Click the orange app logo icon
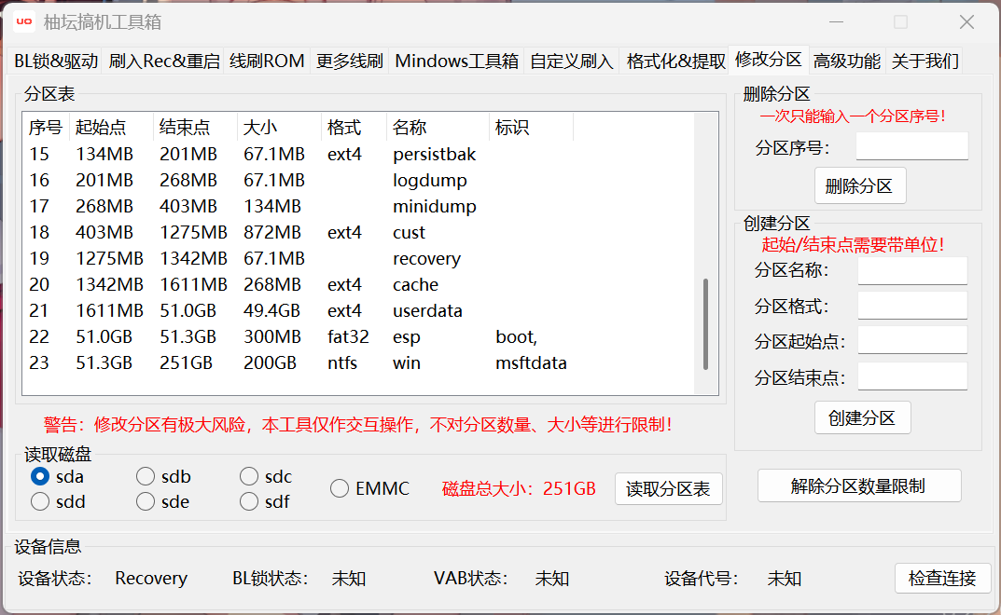Image resolution: width=1001 pixels, height=615 pixels. (24, 21)
